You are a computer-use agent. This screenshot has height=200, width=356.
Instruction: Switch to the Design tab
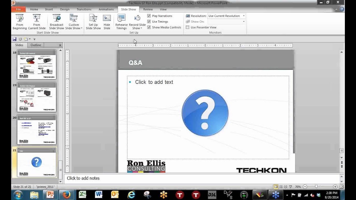coord(65,9)
